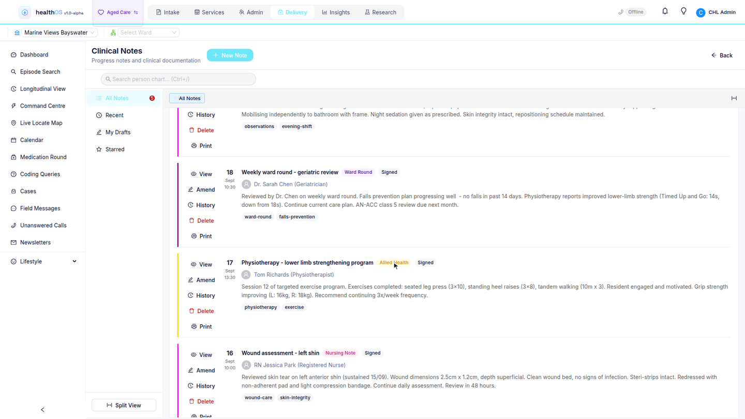Screen dimensions: 745x419
Task: Open History for the Weekly ward round note
Action: 201,205
